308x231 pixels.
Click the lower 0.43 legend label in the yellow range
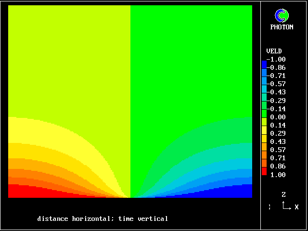[278, 141]
